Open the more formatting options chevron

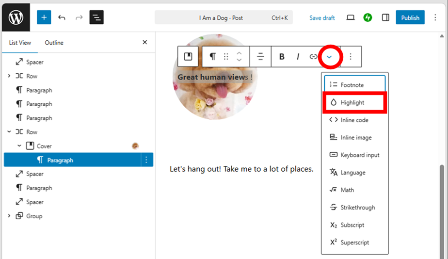[329, 57]
